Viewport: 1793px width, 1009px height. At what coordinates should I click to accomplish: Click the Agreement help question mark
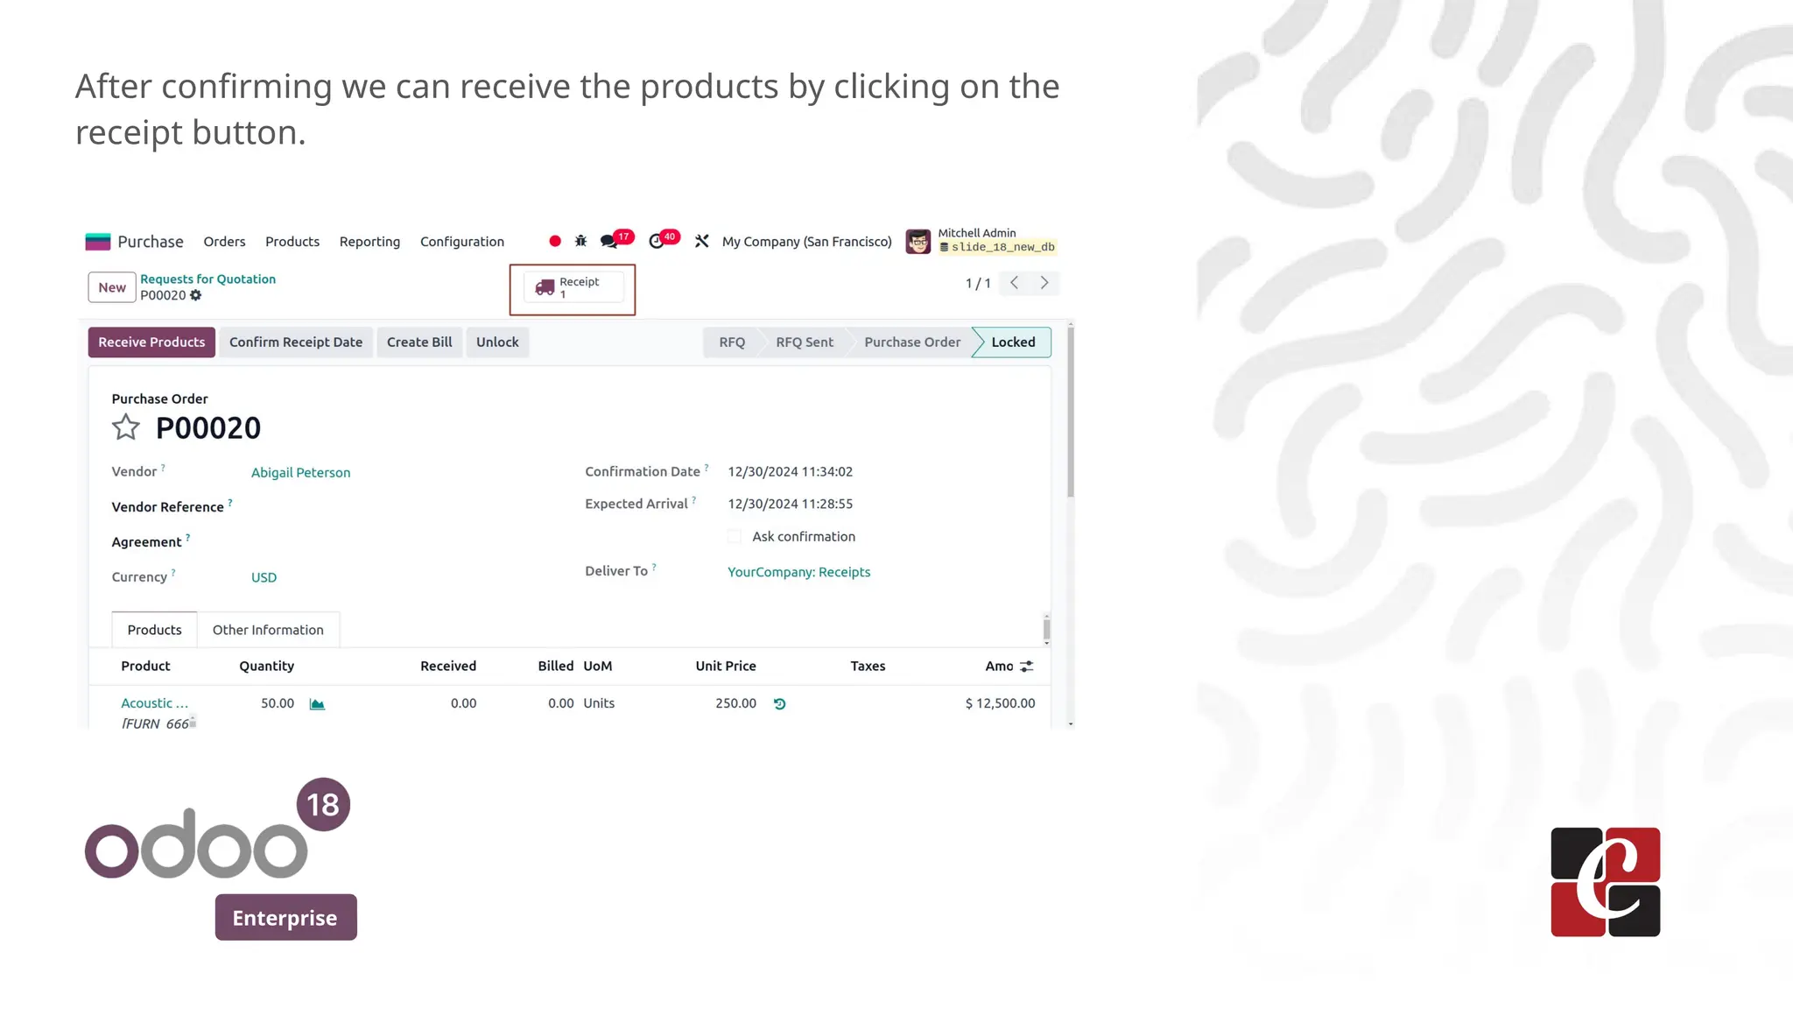coord(187,538)
